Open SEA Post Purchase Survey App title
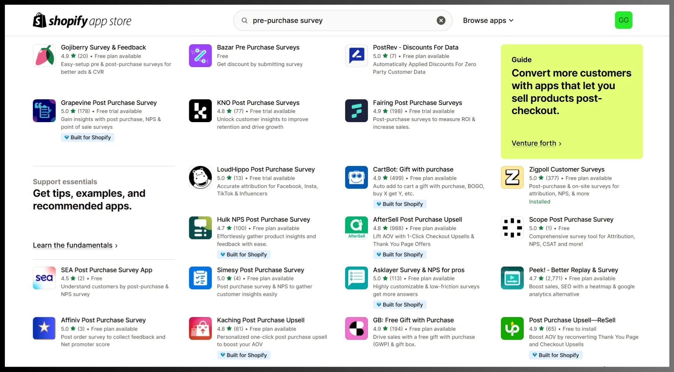The width and height of the screenshot is (674, 372). (x=106, y=270)
